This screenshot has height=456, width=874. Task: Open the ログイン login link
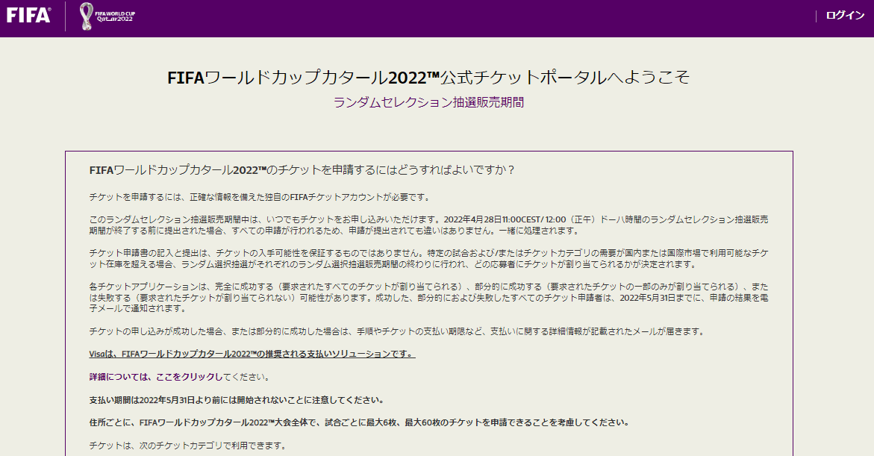click(x=845, y=16)
